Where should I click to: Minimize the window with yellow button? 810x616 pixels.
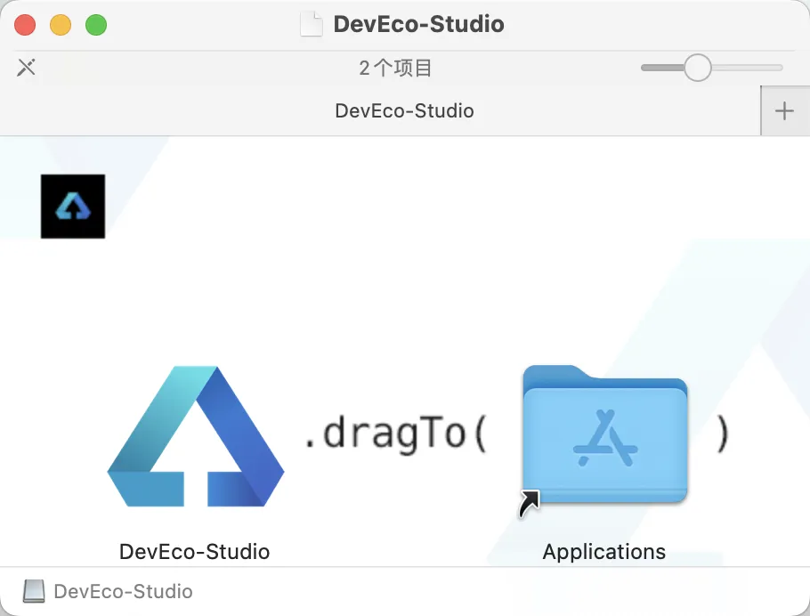[61, 25]
